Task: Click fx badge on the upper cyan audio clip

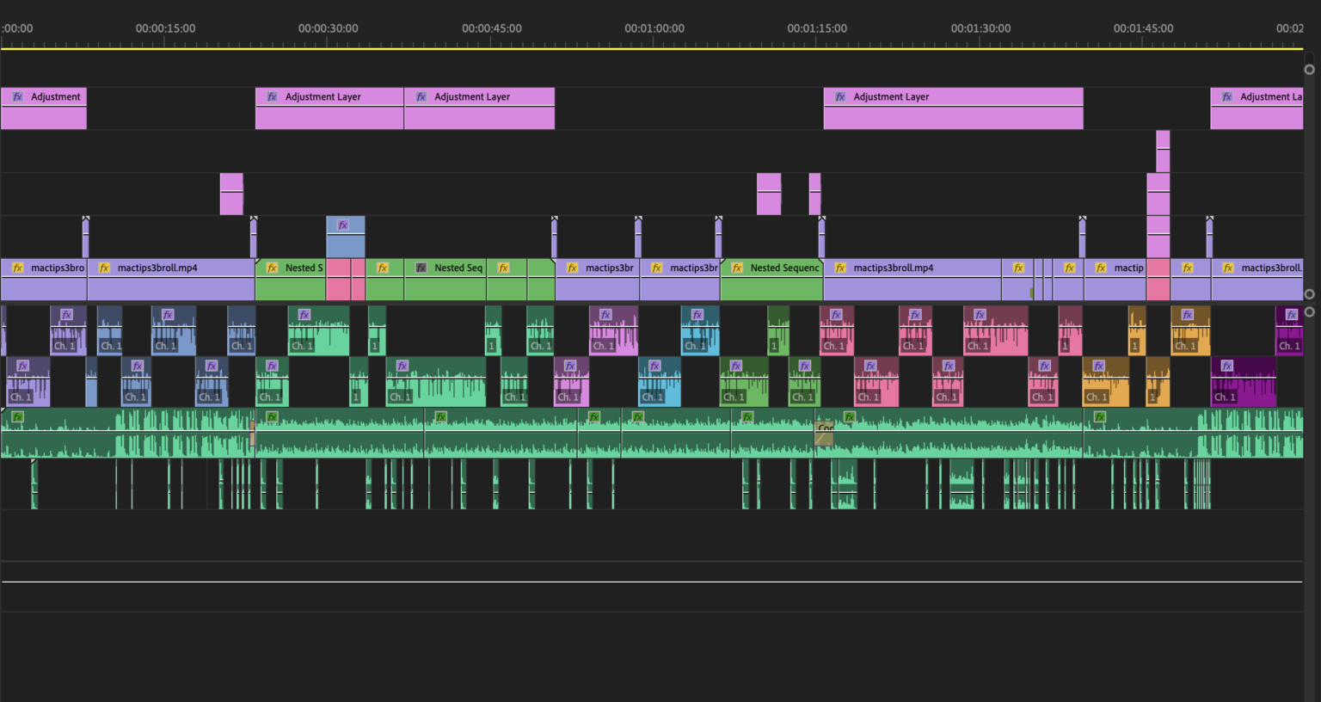Action: coord(697,315)
